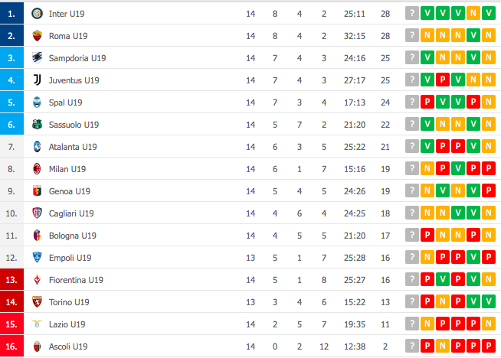Screen dimensions: 501x358
Task: Click the Genoa U19 club crest
Action: click(x=37, y=191)
